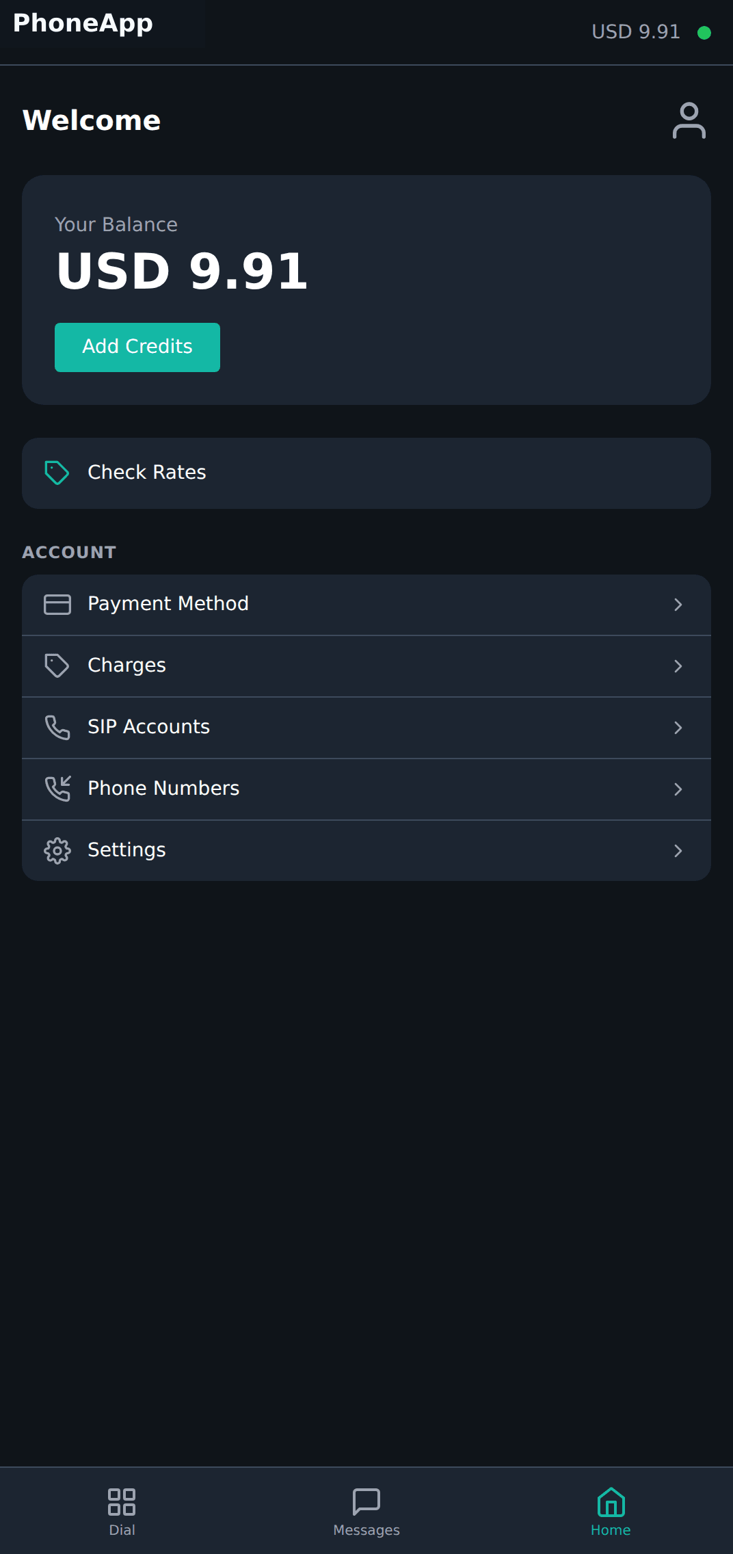The height and width of the screenshot is (1554, 733).
Task: Click the SIP Accounts phone icon
Action: pyautogui.click(x=57, y=728)
